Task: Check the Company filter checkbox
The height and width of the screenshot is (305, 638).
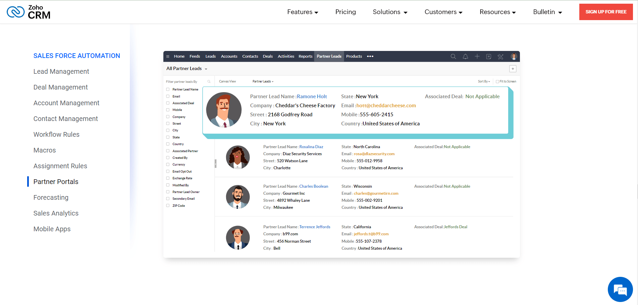Action: pos(168,117)
